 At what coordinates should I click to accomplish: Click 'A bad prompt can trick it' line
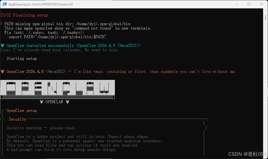click(62, 150)
